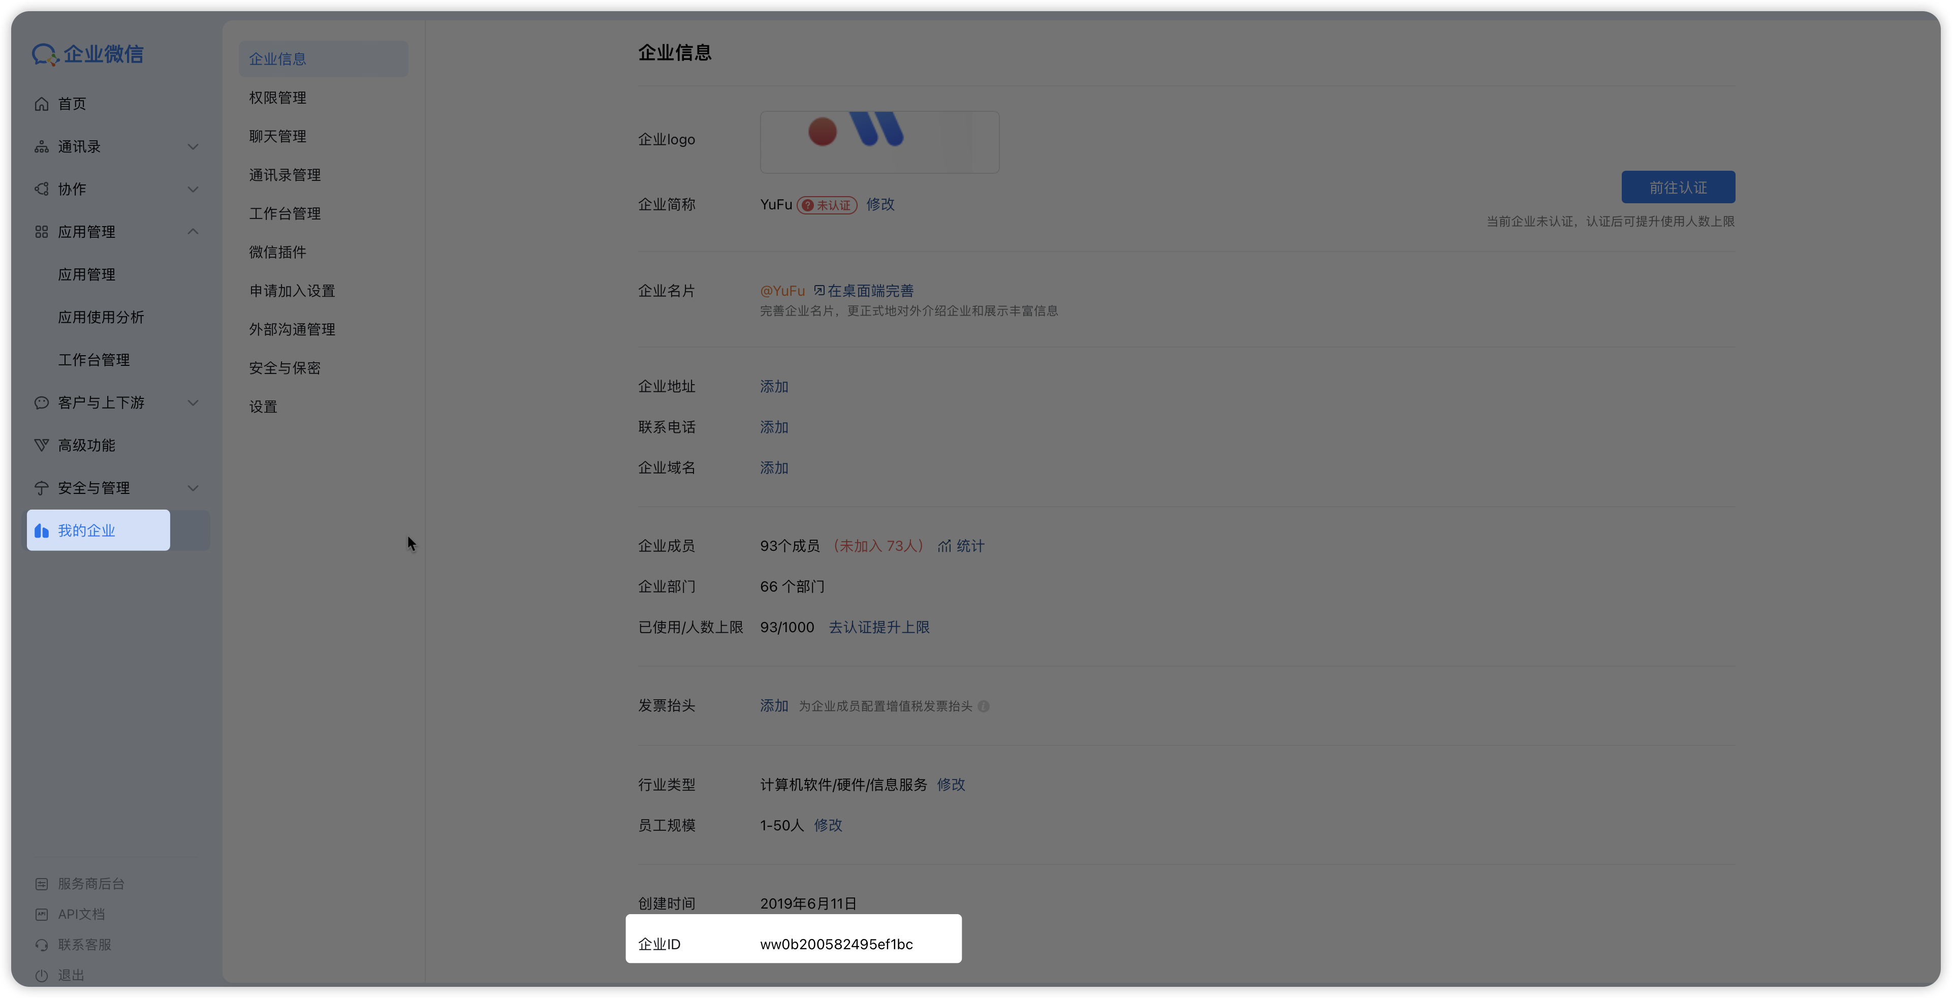The width and height of the screenshot is (1952, 998).
Task: Click the 联系客服 headset icon
Action: (42, 945)
